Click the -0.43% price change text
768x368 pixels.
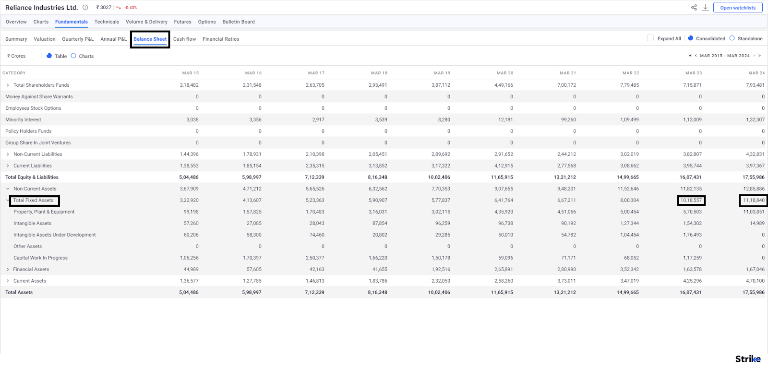coord(131,8)
